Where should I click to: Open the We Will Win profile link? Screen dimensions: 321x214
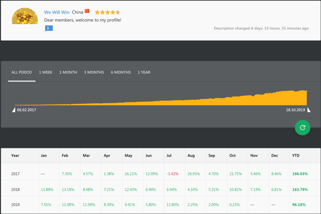click(x=56, y=12)
